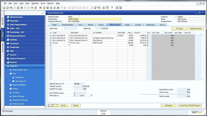Click the Help question mark icon
This screenshot has height=116, width=207.
click(112, 8)
